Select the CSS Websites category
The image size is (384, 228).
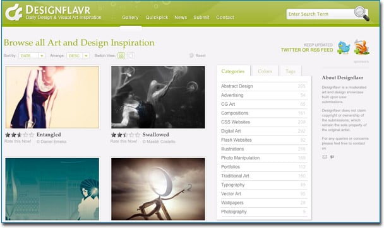[263, 122]
